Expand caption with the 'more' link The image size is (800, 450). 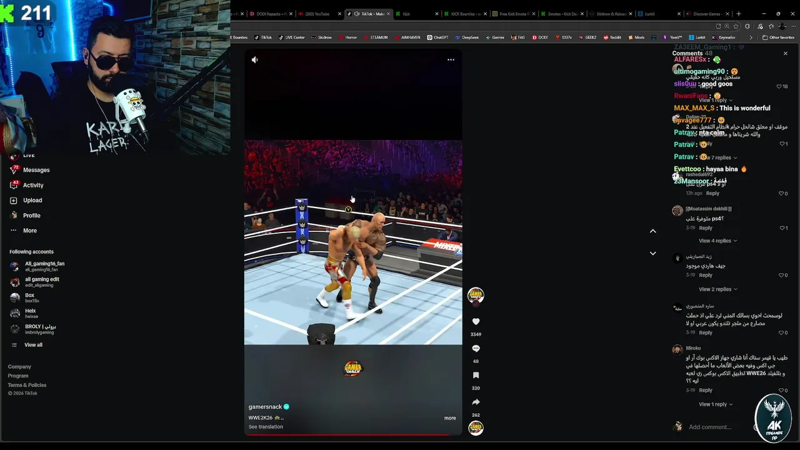[x=450, y=418]
